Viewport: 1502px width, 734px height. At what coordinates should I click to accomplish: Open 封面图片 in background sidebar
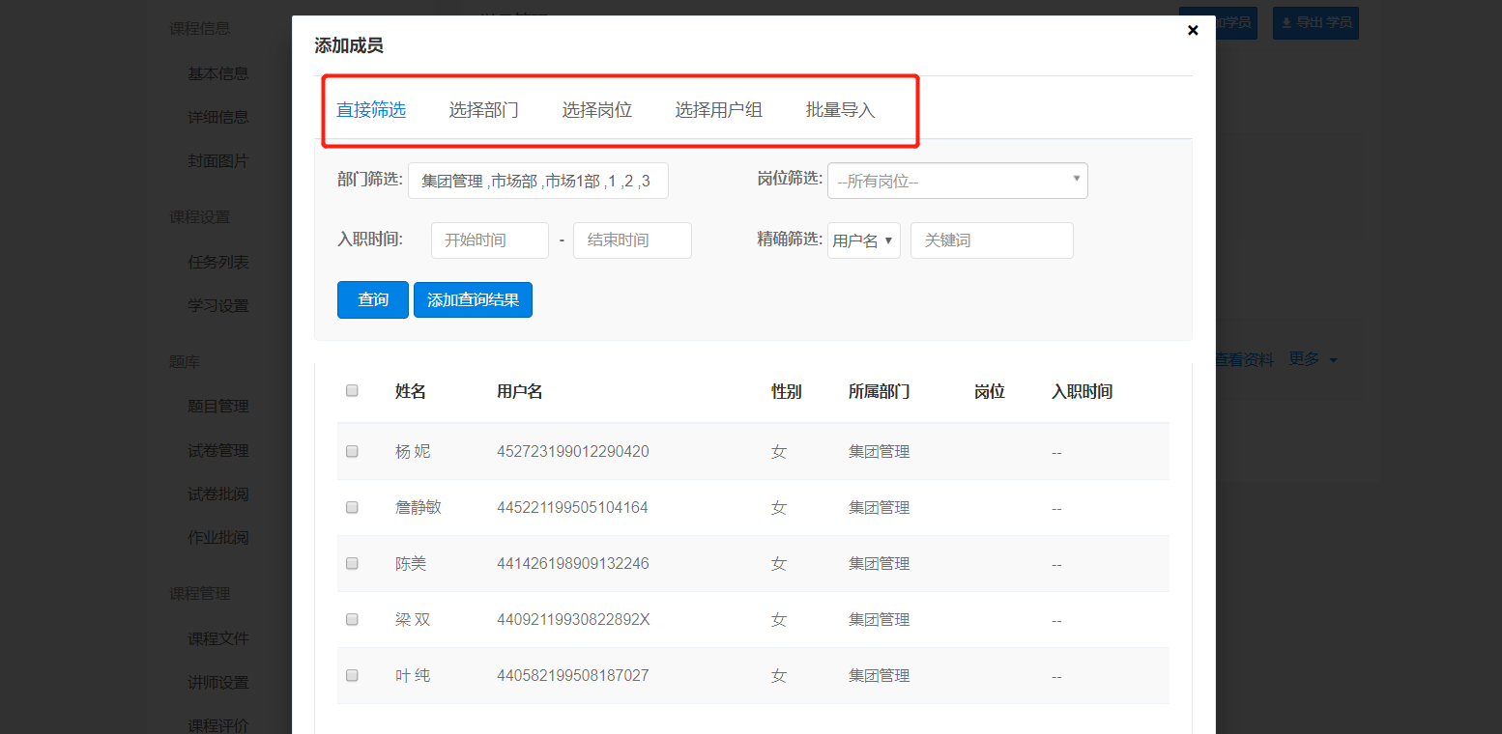click(218, 160)
